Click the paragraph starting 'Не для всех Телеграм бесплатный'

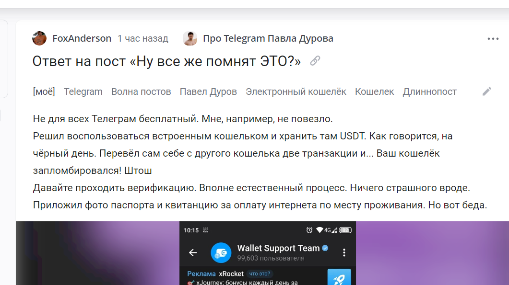[183, 119]
